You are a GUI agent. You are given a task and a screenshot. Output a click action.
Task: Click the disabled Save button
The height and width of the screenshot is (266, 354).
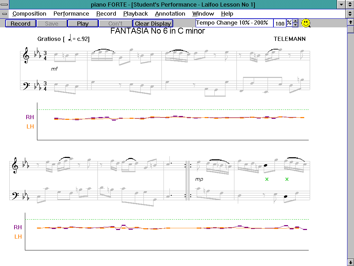pos(52,24)
